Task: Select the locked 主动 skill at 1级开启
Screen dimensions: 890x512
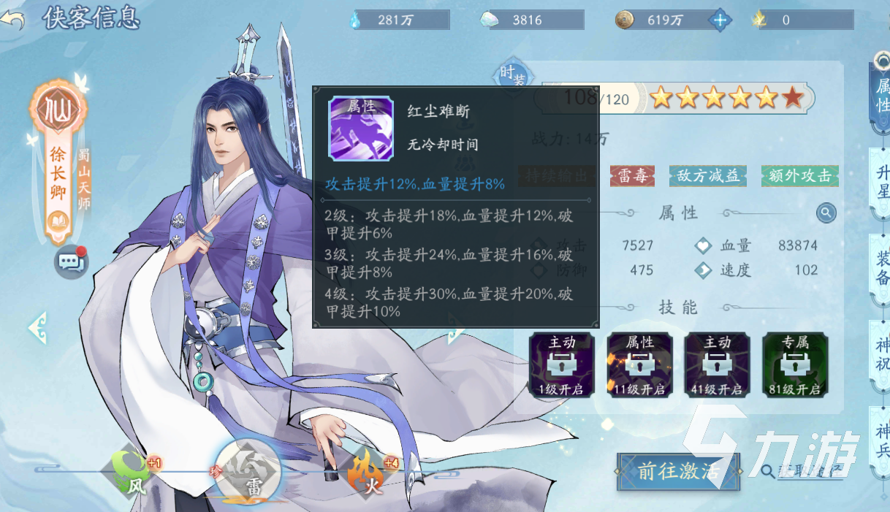Action: [x=563, y=364]
